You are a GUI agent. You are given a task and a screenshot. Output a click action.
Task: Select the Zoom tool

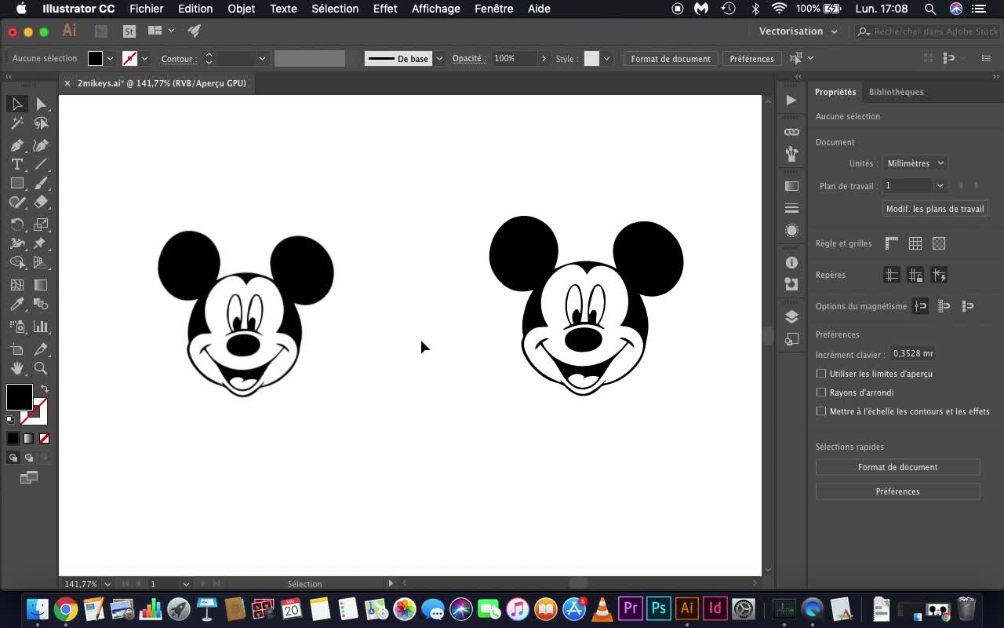click(41, 368)
